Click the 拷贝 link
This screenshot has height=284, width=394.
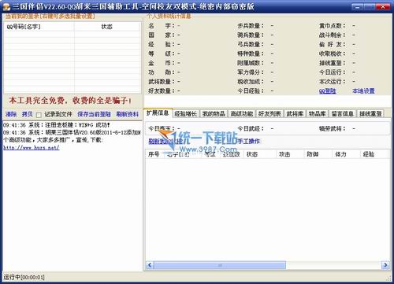[27, 114]
